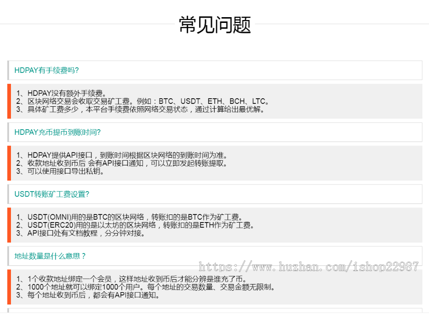Click the line '1个收款地址绑定一个会员'

coord(132,279)
